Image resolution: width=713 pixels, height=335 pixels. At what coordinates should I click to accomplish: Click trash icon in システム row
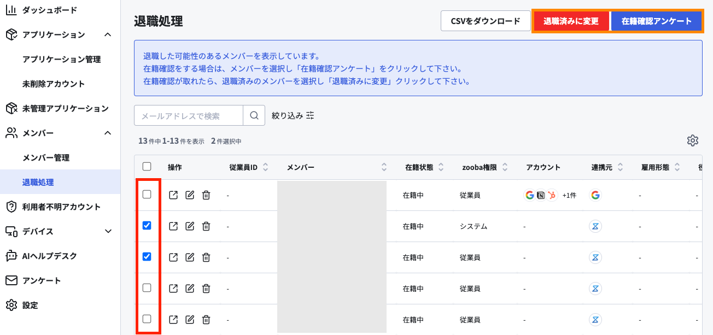[206, 226]
